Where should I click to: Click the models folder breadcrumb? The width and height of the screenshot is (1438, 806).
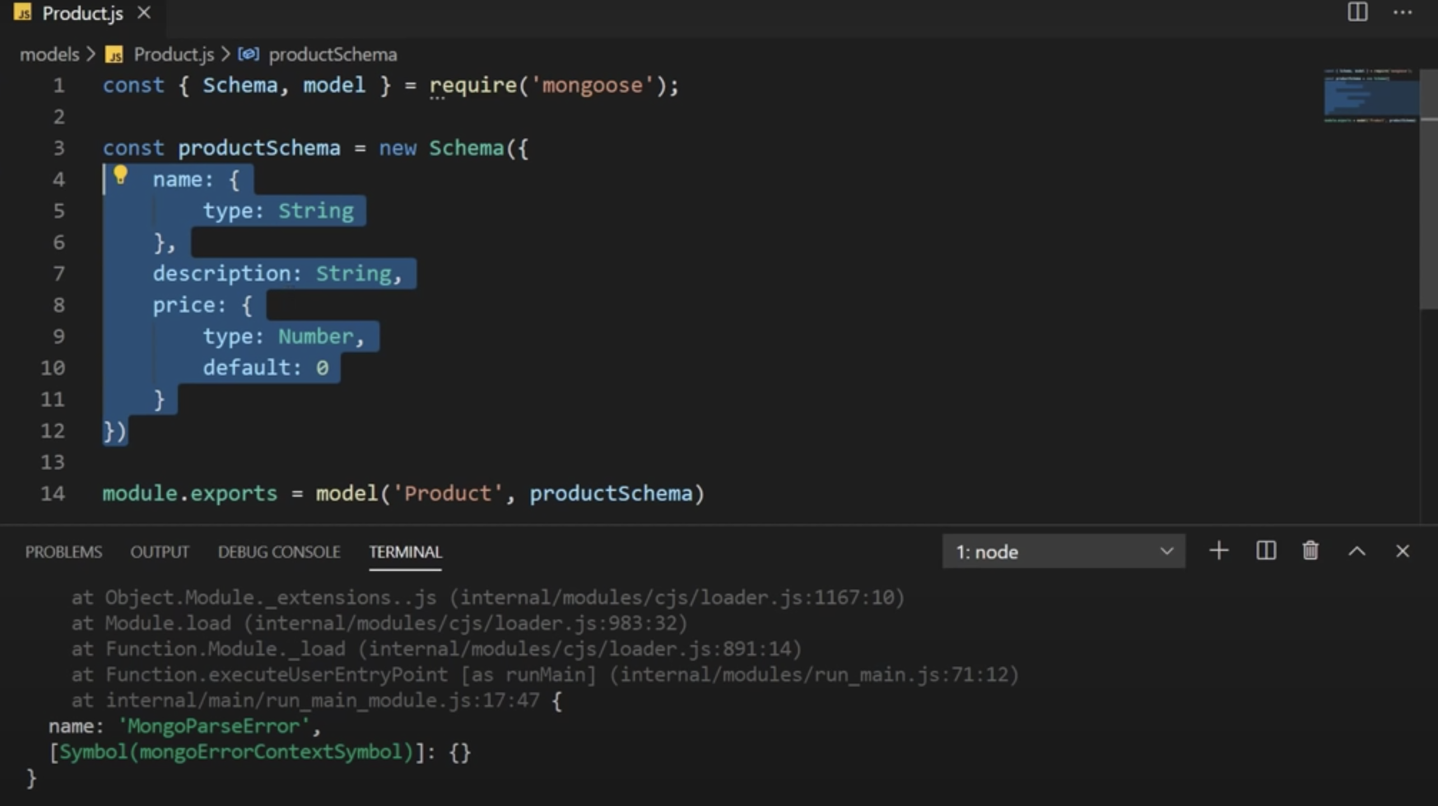pos(49,55)
